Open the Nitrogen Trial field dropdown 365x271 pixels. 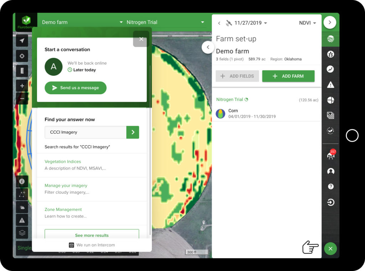[x=165, y=22]
